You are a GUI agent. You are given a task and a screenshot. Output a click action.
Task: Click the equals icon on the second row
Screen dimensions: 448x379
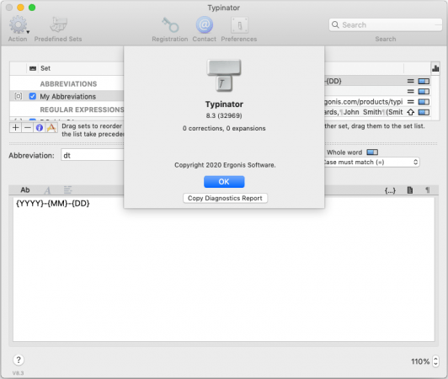[x=411, y=92]
